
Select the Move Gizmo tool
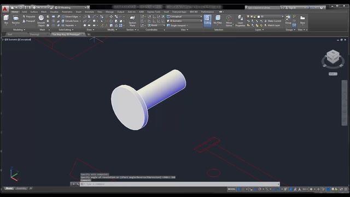click(229, 21)
